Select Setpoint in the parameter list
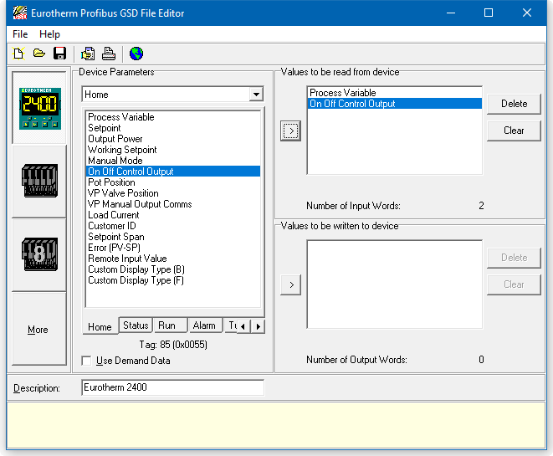The height and width of the screenshot is (456, 553). tap(173, 128)
